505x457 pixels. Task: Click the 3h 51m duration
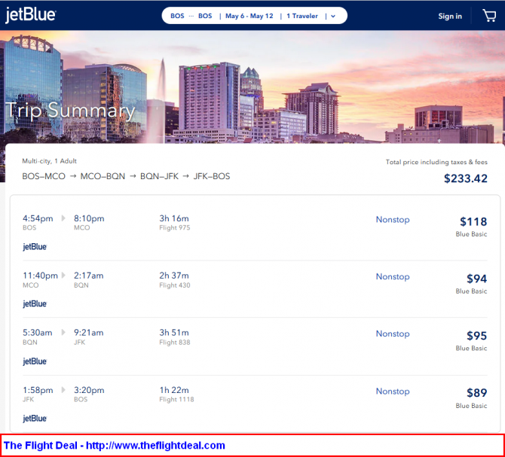coord(174,333)
